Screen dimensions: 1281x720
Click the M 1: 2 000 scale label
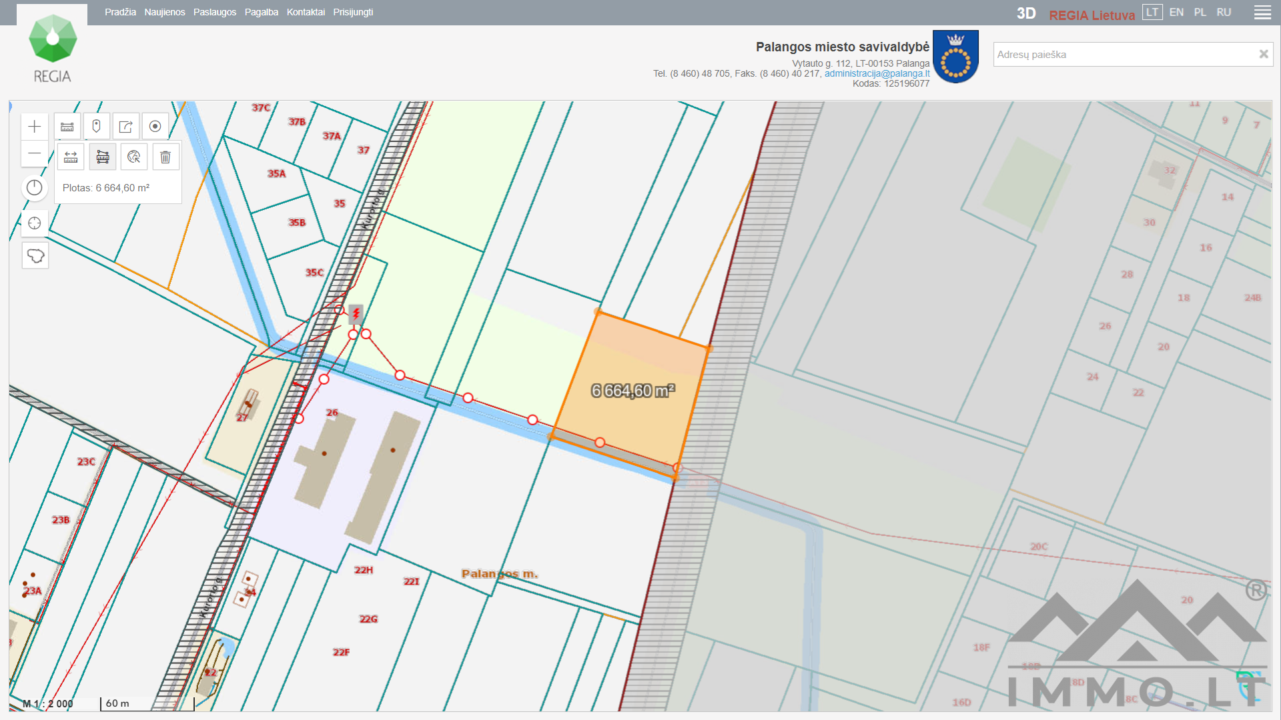click(x=48, y=703)
